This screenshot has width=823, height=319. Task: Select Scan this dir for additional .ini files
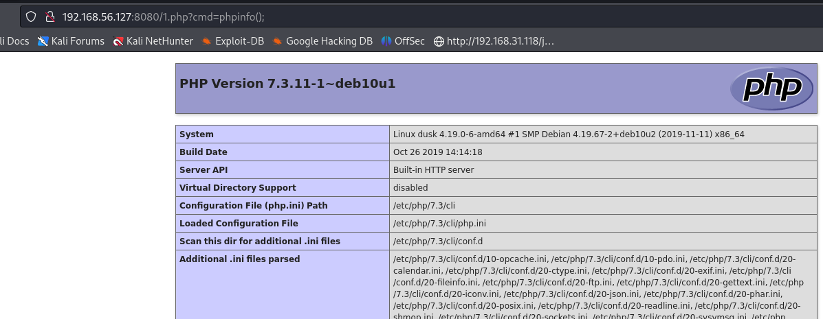[260, 241]
